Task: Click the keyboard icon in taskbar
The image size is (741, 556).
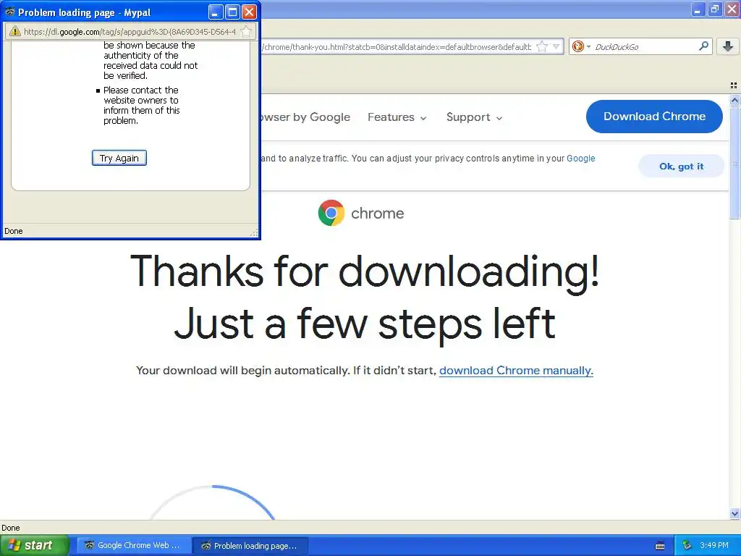Action: [x=660, y=546]
